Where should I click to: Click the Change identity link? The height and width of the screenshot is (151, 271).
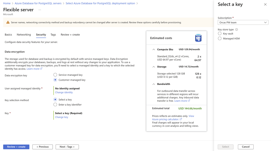[64, 92]
